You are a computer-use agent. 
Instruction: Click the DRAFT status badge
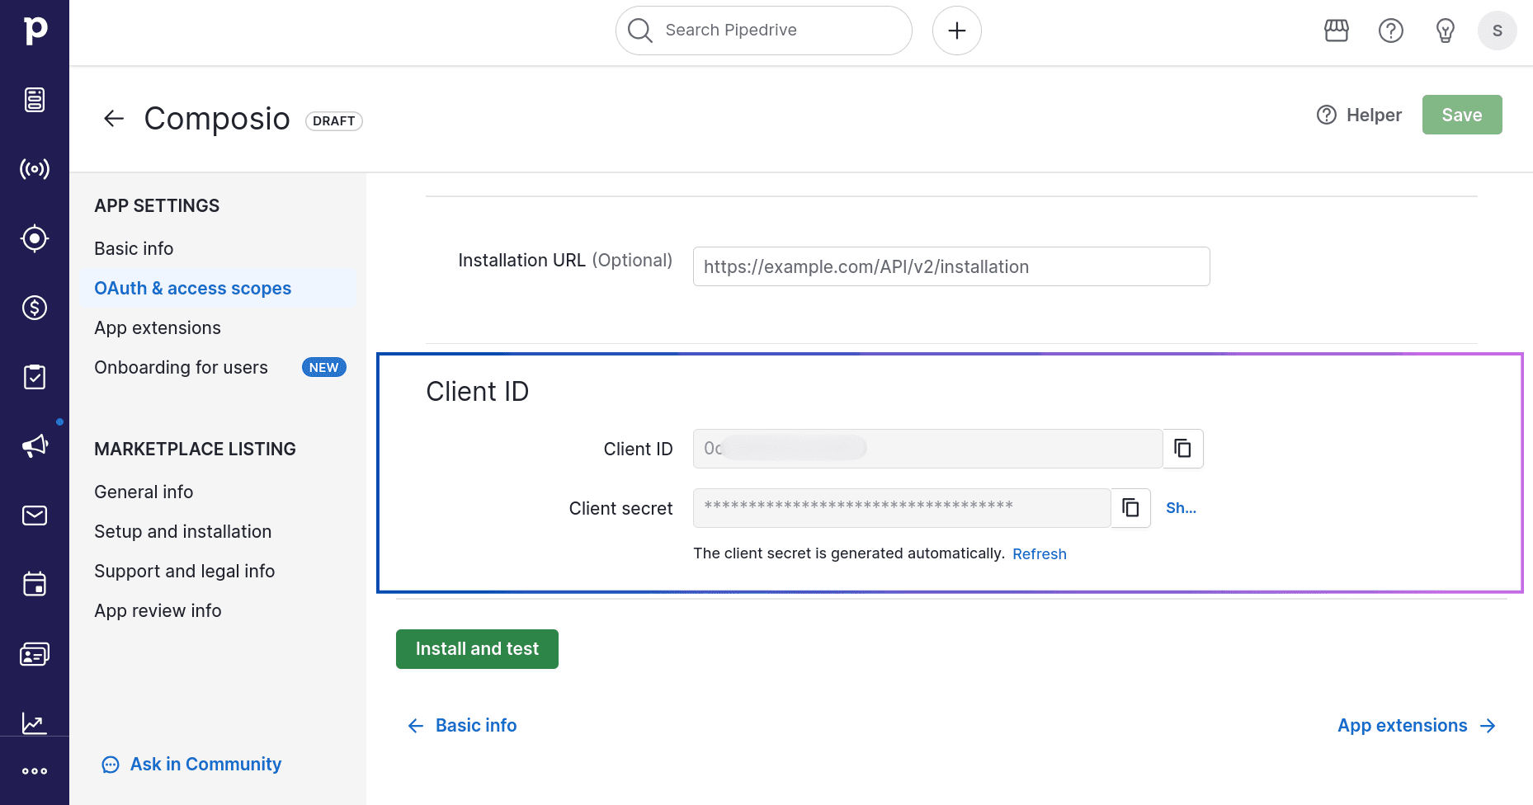click(334, 121)
